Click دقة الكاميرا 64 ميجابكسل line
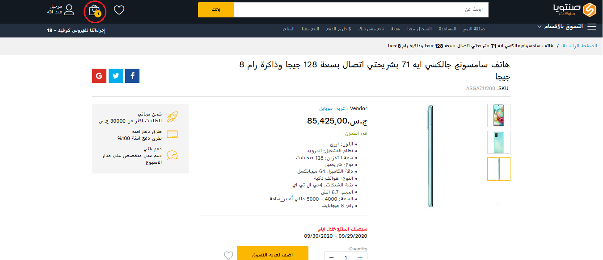 coord(325,171)
